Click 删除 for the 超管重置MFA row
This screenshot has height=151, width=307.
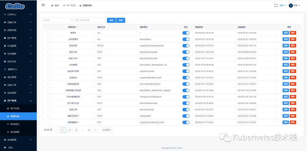[x=293, y=122]
